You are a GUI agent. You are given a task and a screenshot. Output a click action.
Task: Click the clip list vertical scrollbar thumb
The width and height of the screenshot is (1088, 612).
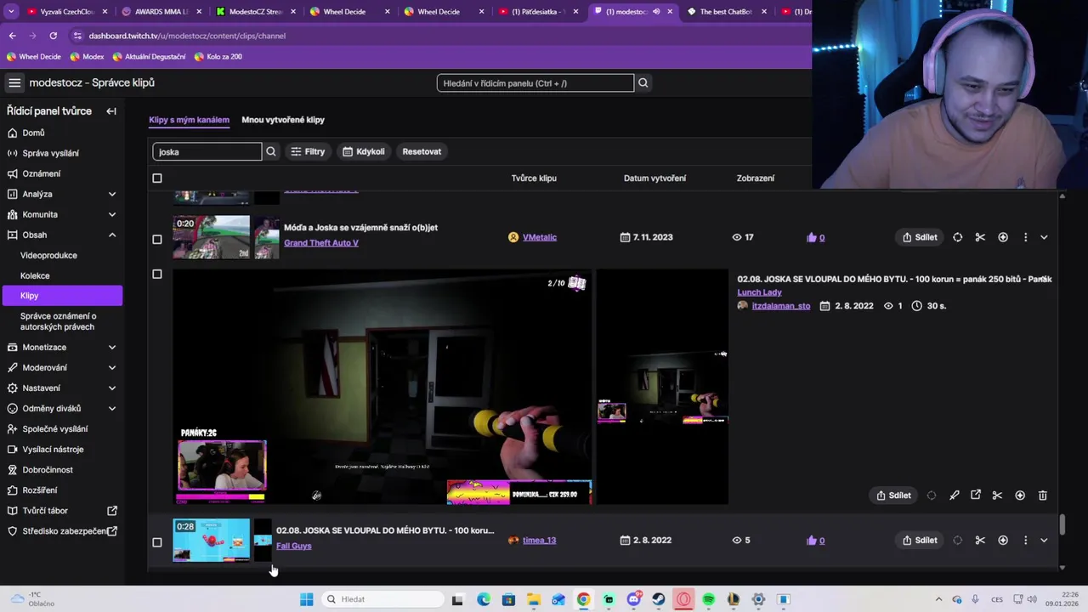pyautogui.click(x=1062, y=526)
